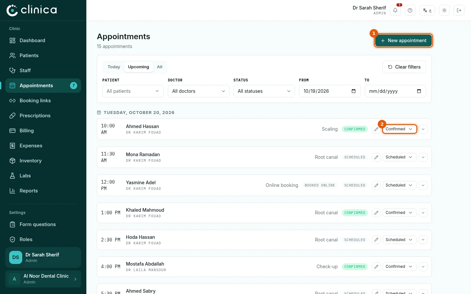The height and width of the screenshot is (294, 471).
Task: Click pencil icon for Yasmine Adel's appointment
Action: coord(376,185)
